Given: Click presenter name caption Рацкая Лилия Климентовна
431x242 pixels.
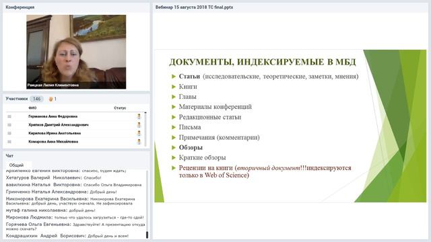Looking at the screenshot, I should [x=53, y=85].
